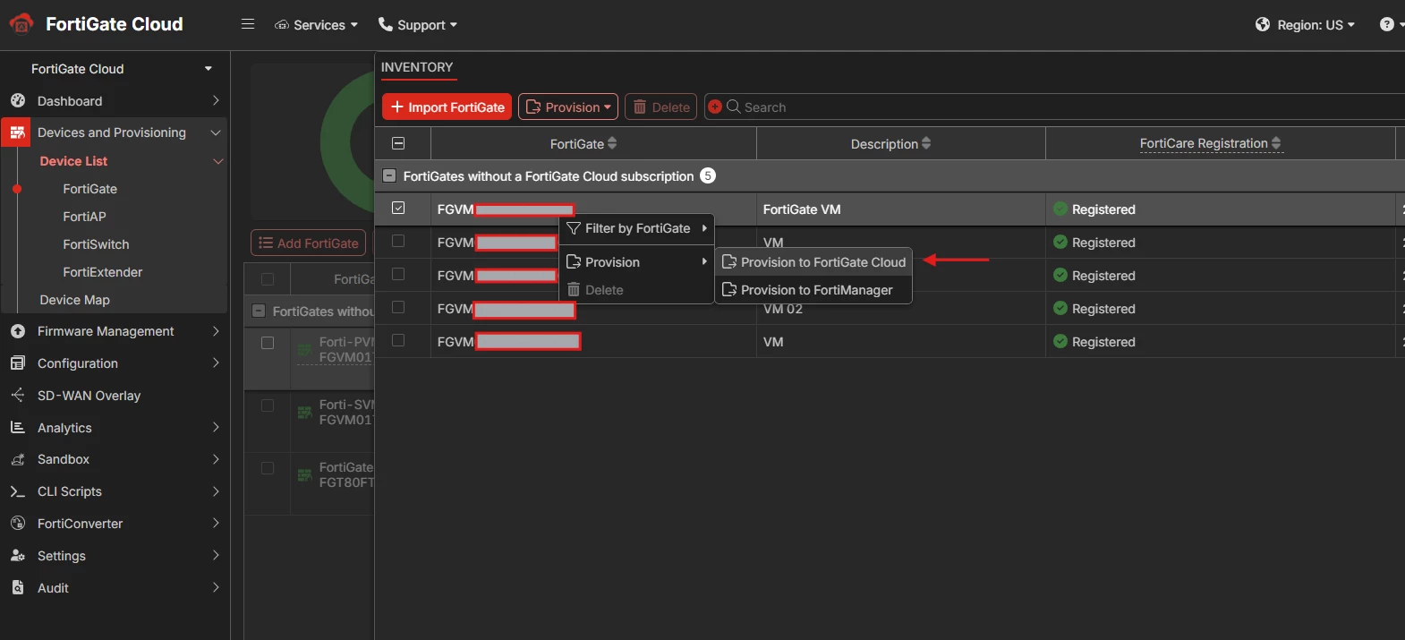
Task: Choose Filter by FortiGate in context menu
Action: point(636,228)
